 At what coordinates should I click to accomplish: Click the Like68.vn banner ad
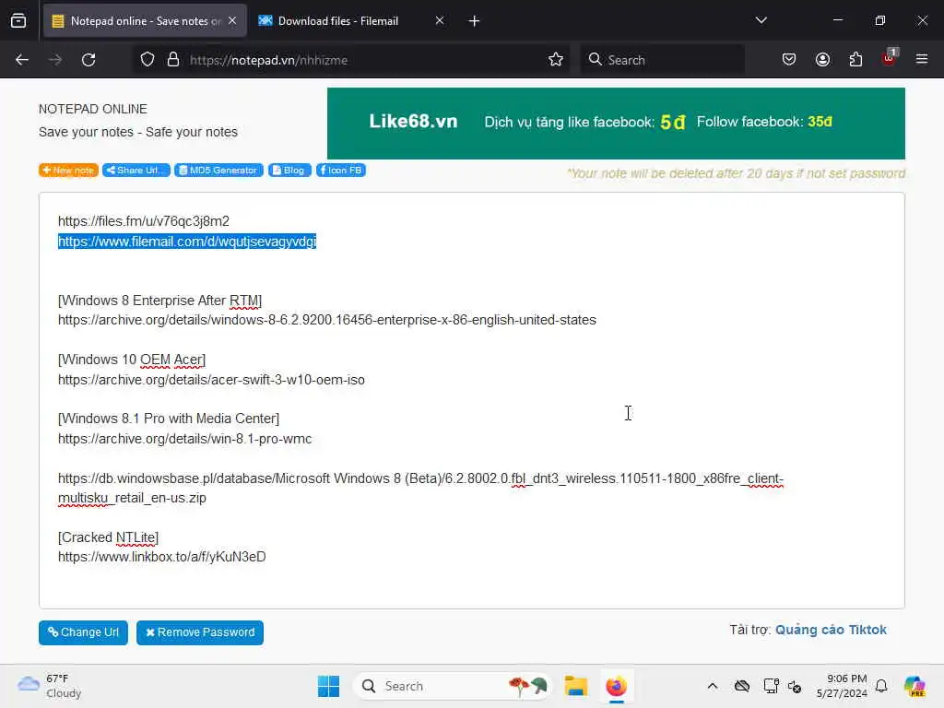point(616,124)
